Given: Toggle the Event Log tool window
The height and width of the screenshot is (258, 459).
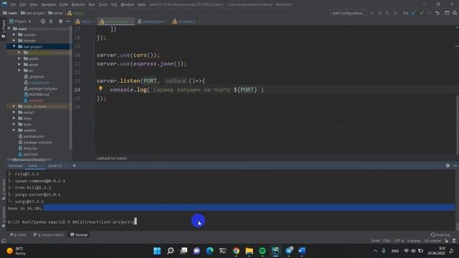Looking at the screenshot, I should point(440,234).
